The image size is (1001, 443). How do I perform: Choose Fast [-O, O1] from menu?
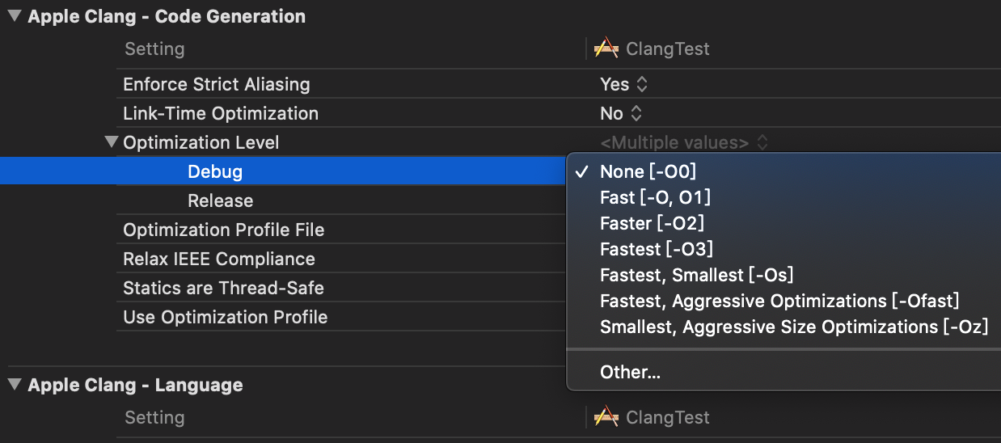tap(655, 197)
